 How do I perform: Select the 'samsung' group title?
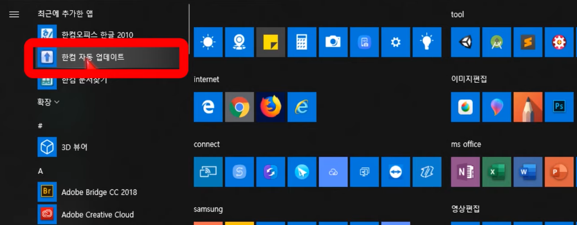(208, 209)
